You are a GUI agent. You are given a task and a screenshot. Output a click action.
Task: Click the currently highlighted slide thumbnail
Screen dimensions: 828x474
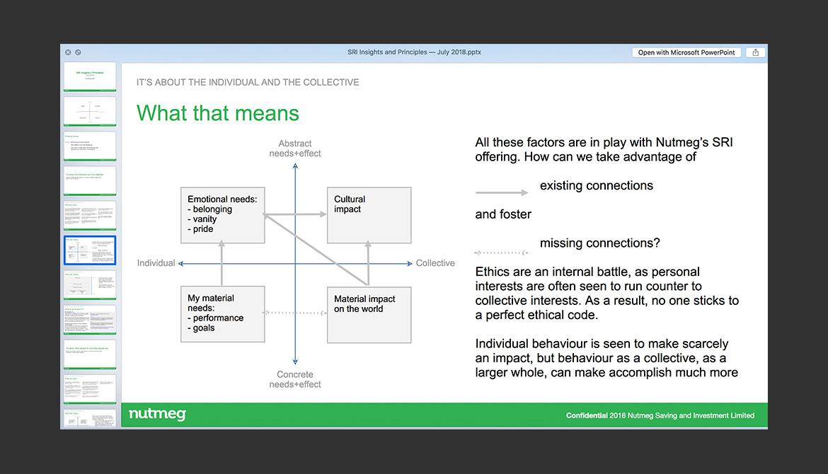click(90, 250)
